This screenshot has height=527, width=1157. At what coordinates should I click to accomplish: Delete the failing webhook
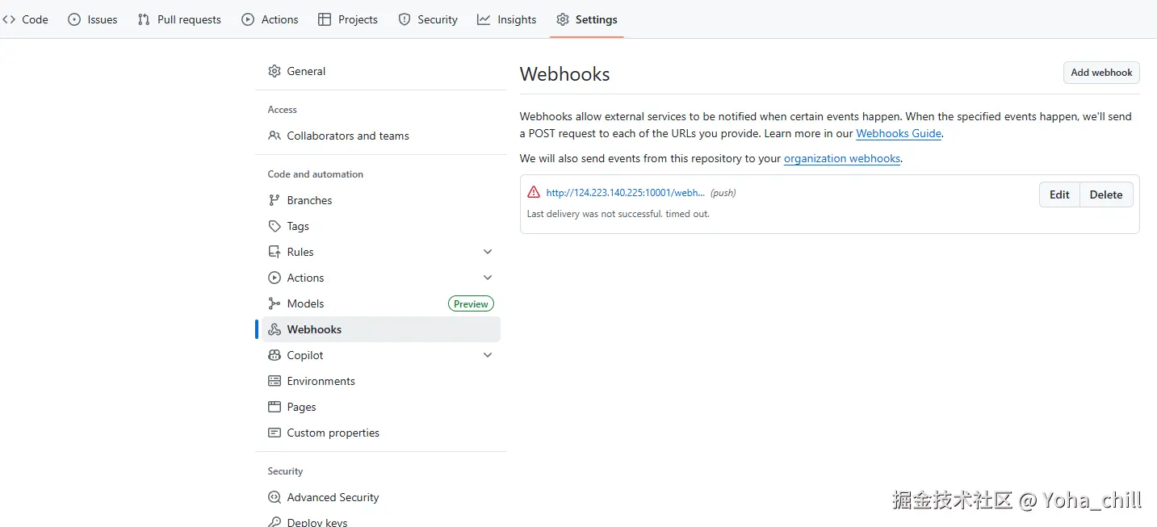pos(1105,194)
